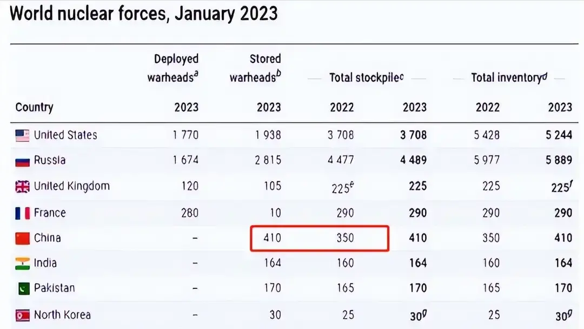Image resolution: width=584 pixels, height=329 pixels.
Task: Click the "Country" column label
Action: click(34, 107)
